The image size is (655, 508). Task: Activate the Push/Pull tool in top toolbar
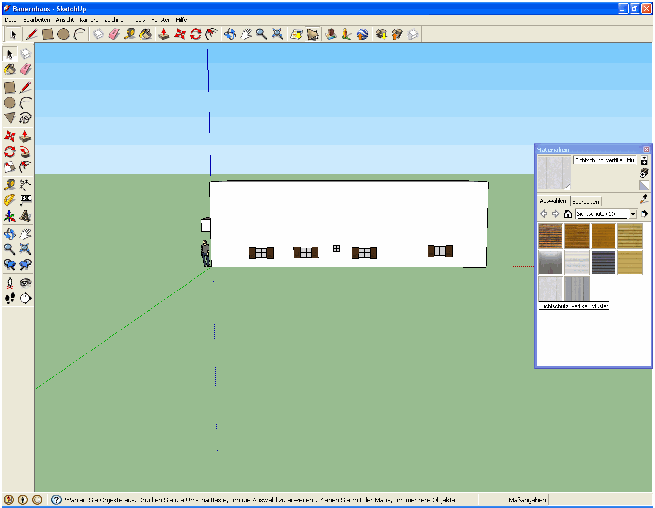tap(164, 34)
